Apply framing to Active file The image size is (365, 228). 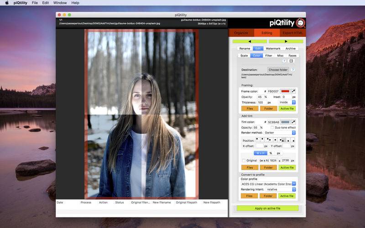tap(287, 109)
